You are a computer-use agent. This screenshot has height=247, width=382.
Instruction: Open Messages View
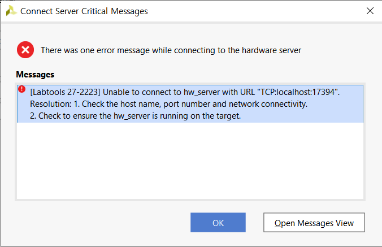click(x=314, y=223)
